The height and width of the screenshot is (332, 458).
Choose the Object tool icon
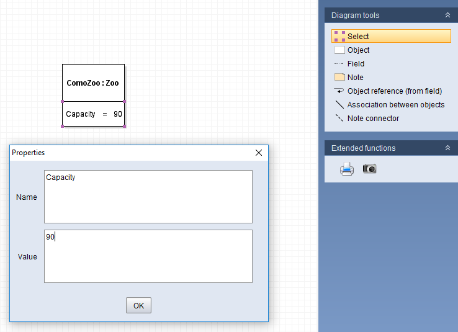click(x=339, y=50)
